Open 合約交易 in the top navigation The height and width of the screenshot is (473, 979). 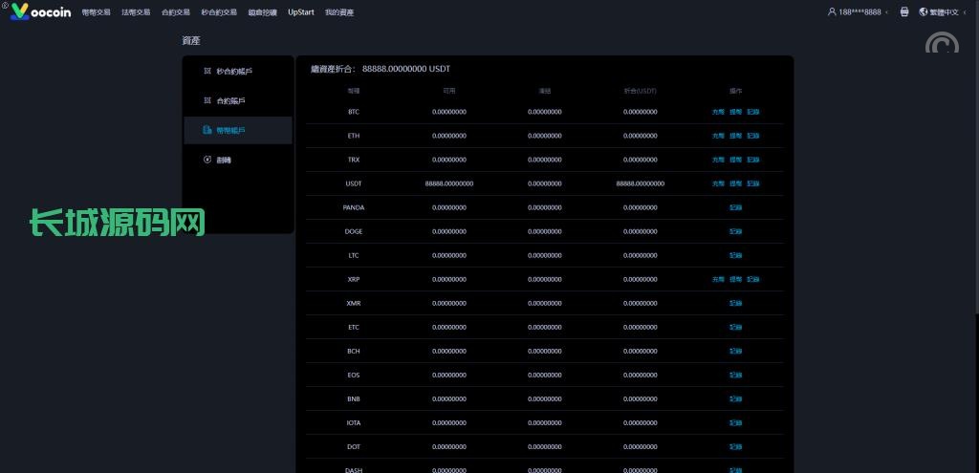tap(176, 12)
